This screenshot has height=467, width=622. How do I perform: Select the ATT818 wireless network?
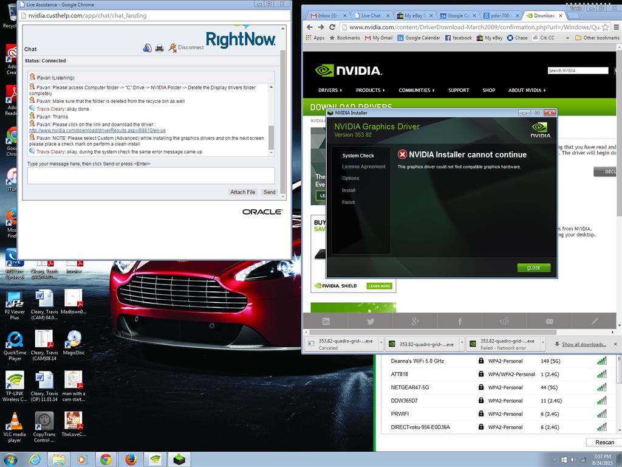(x=499, y=374)
